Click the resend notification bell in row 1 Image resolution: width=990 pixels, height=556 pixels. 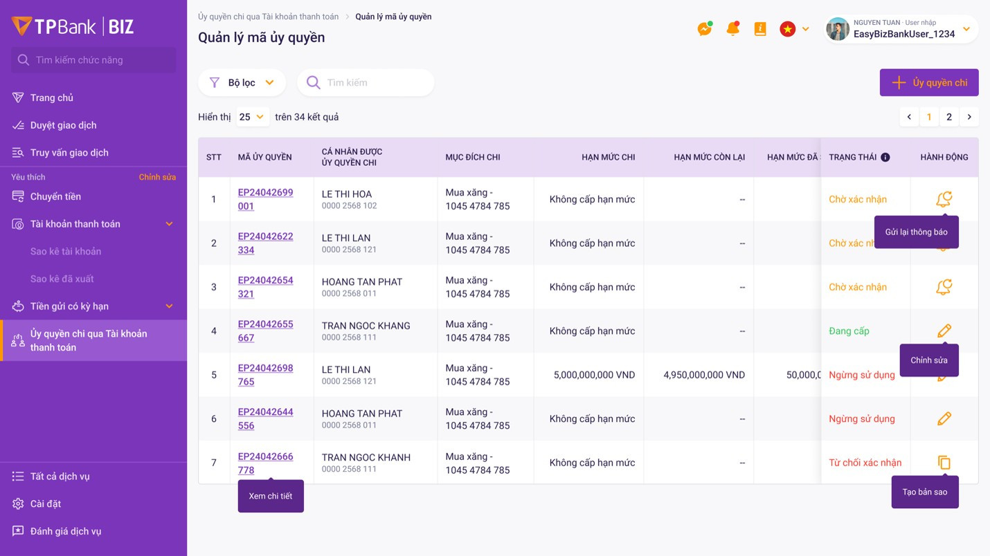click(x=944, y=199)
